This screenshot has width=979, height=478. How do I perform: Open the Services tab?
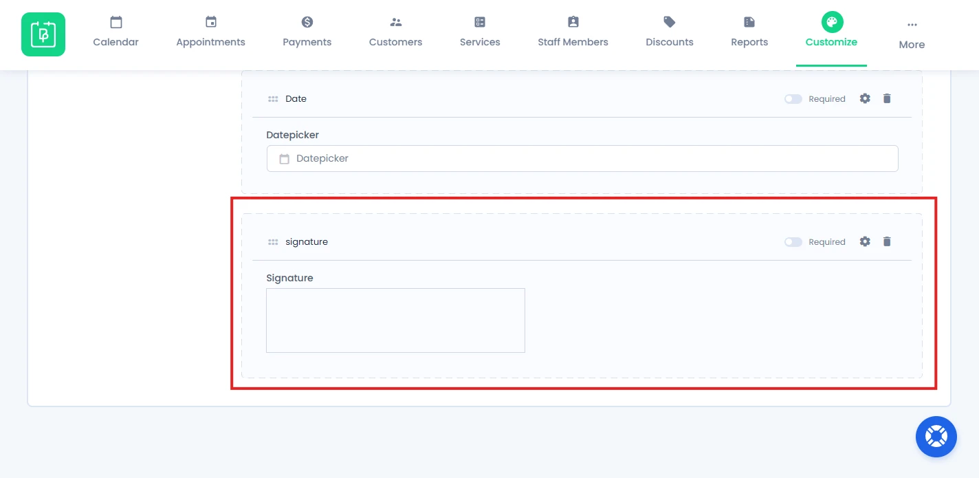(x=480, y=32)
